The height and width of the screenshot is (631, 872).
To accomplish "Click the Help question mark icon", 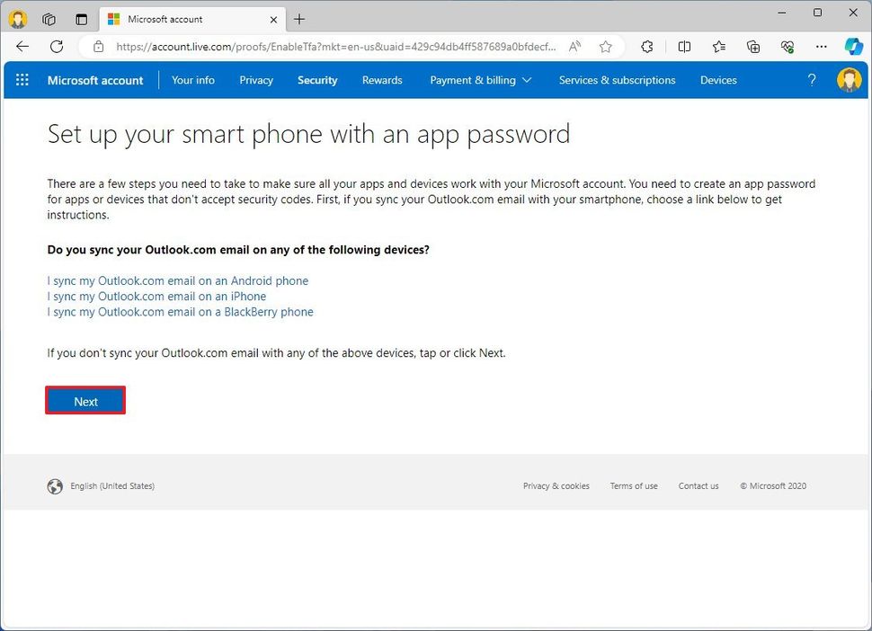I will pos(812,80).
